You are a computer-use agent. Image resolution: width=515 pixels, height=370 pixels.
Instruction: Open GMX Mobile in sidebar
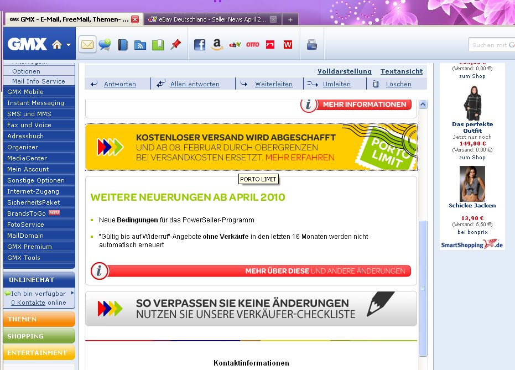tap(39, 92)
